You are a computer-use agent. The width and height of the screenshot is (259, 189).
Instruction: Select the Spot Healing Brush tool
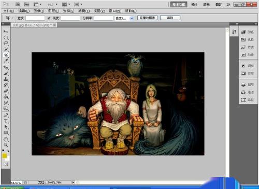coord(6,67)
